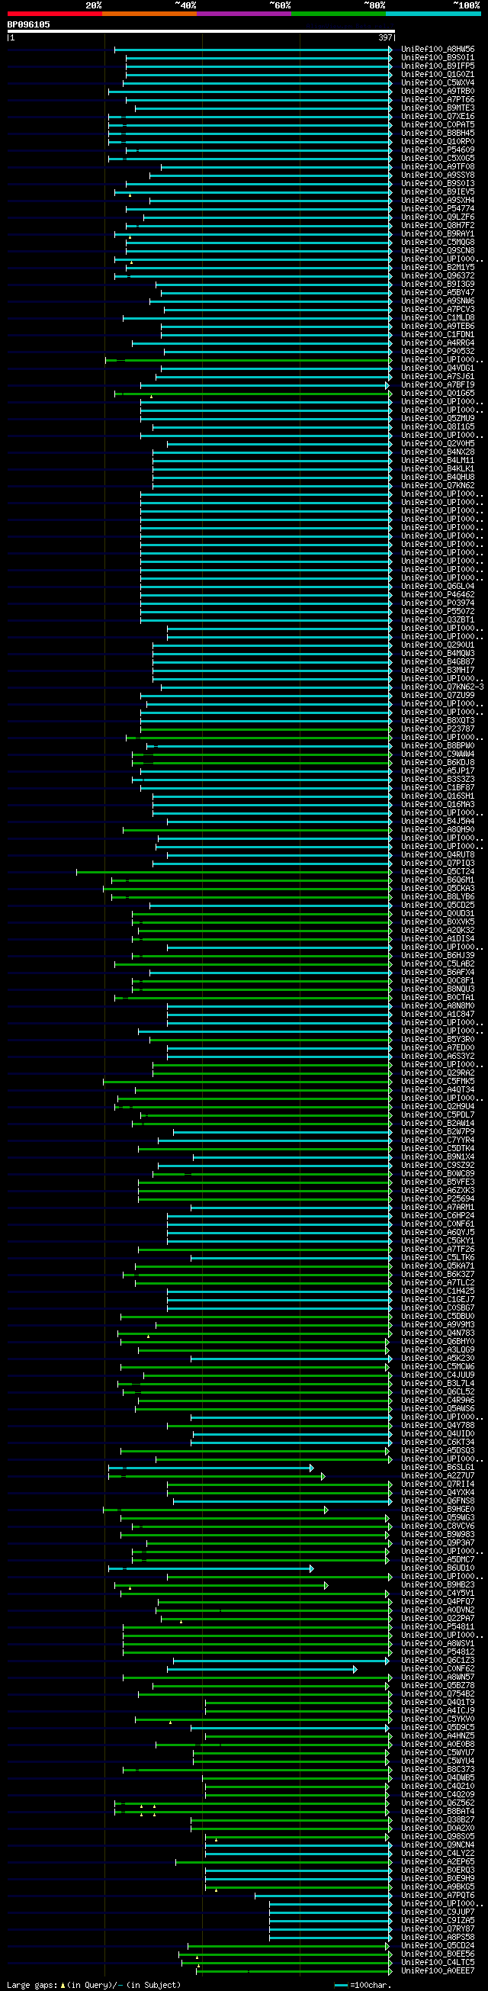Select the UniRef100_C5WYU7 label
The height and width of the screenshot is (1991, 488).
click(438, 1753)
